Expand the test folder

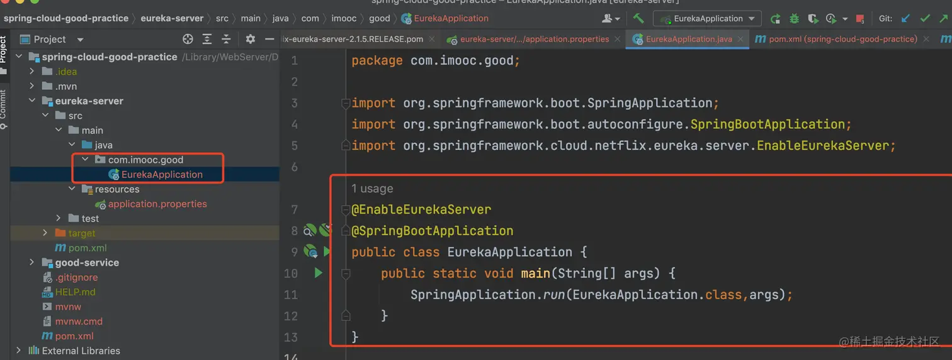coord(59,219)
